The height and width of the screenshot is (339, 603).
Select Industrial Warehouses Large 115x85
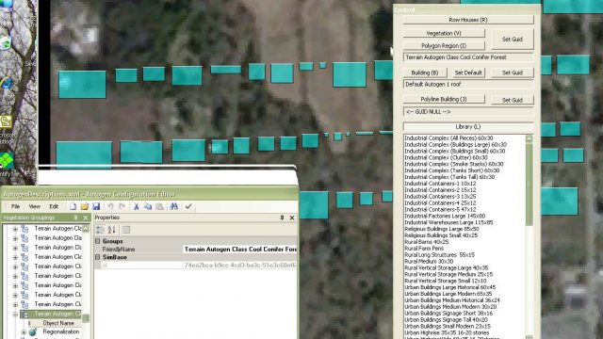coord(448,222)
